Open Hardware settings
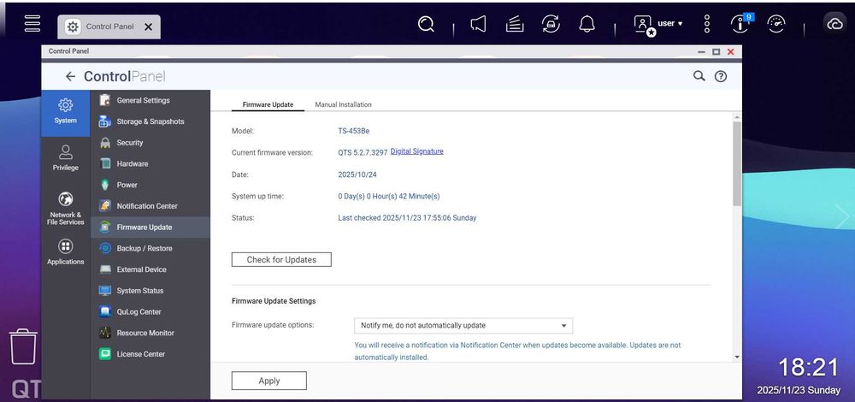The height and width of the screenshot is (402, 855). [150, 163]
